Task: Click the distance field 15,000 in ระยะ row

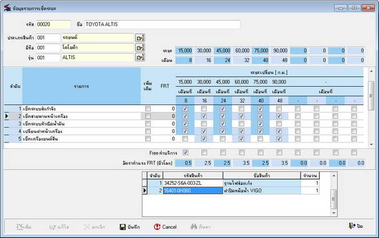Action: 184,51
